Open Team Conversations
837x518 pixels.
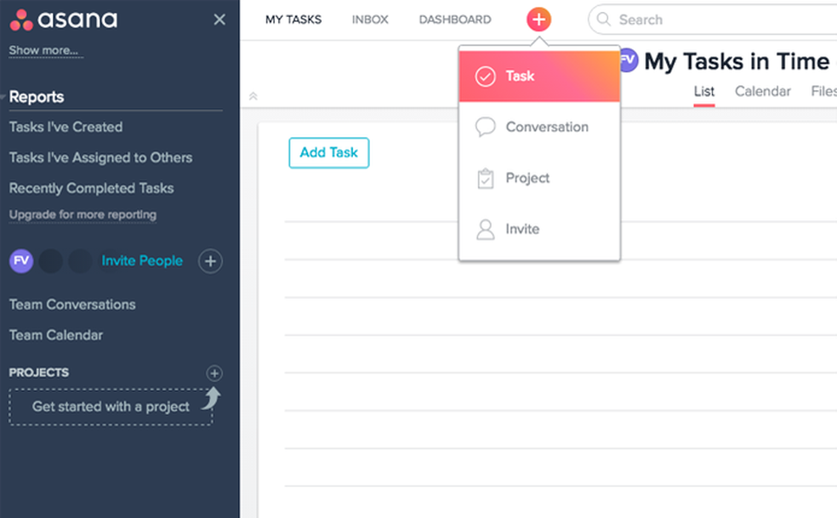tap(72, 305)
